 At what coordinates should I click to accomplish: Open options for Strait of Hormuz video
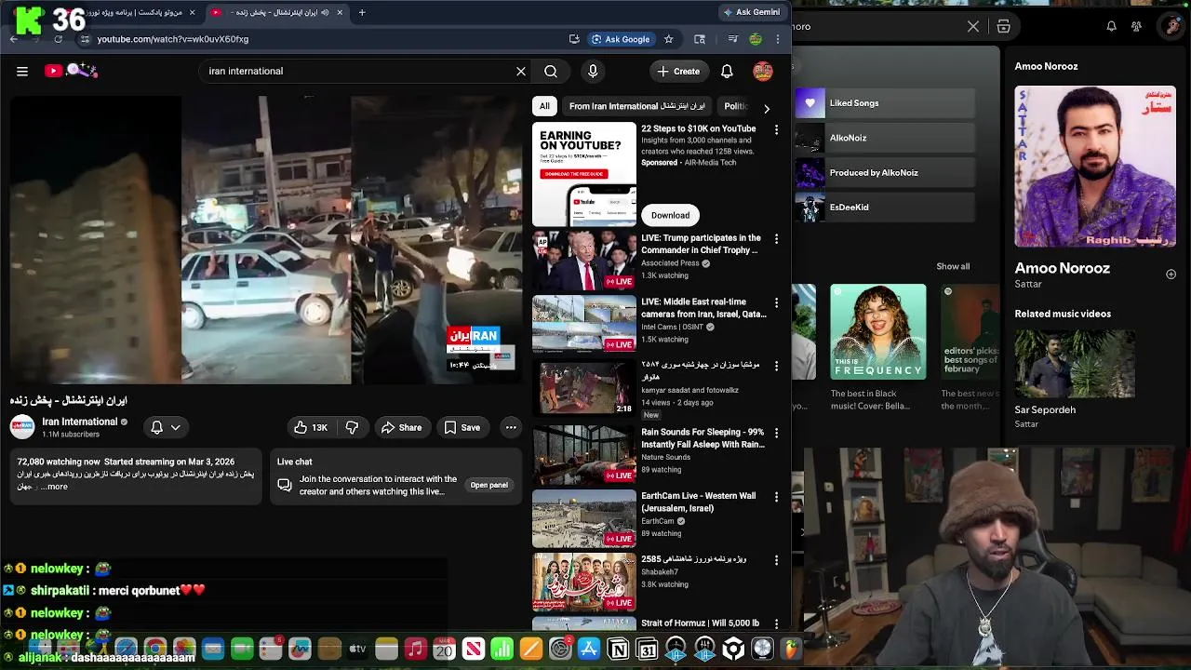click(776, 623)
